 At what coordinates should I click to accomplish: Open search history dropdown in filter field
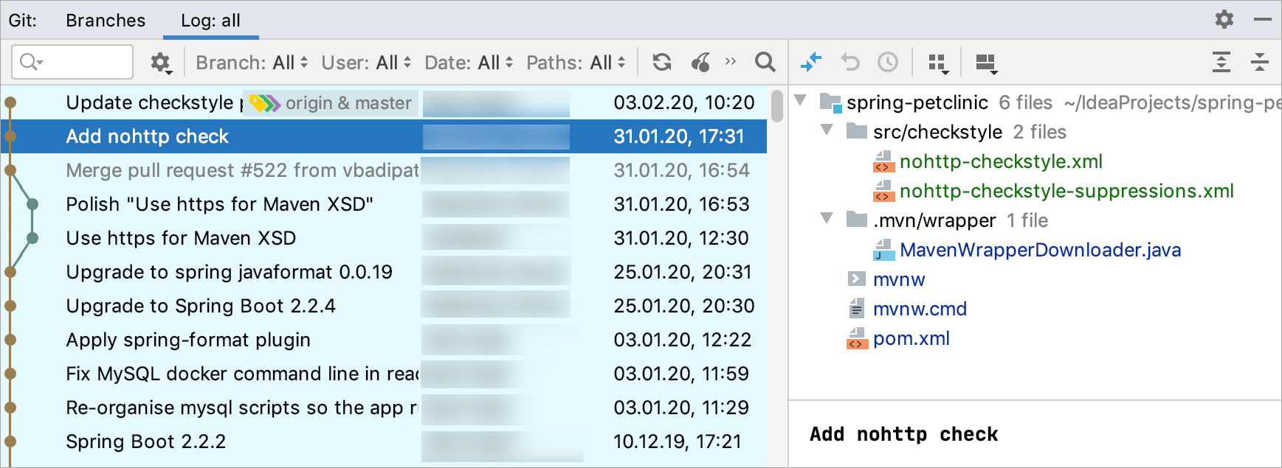pos(32,62)
